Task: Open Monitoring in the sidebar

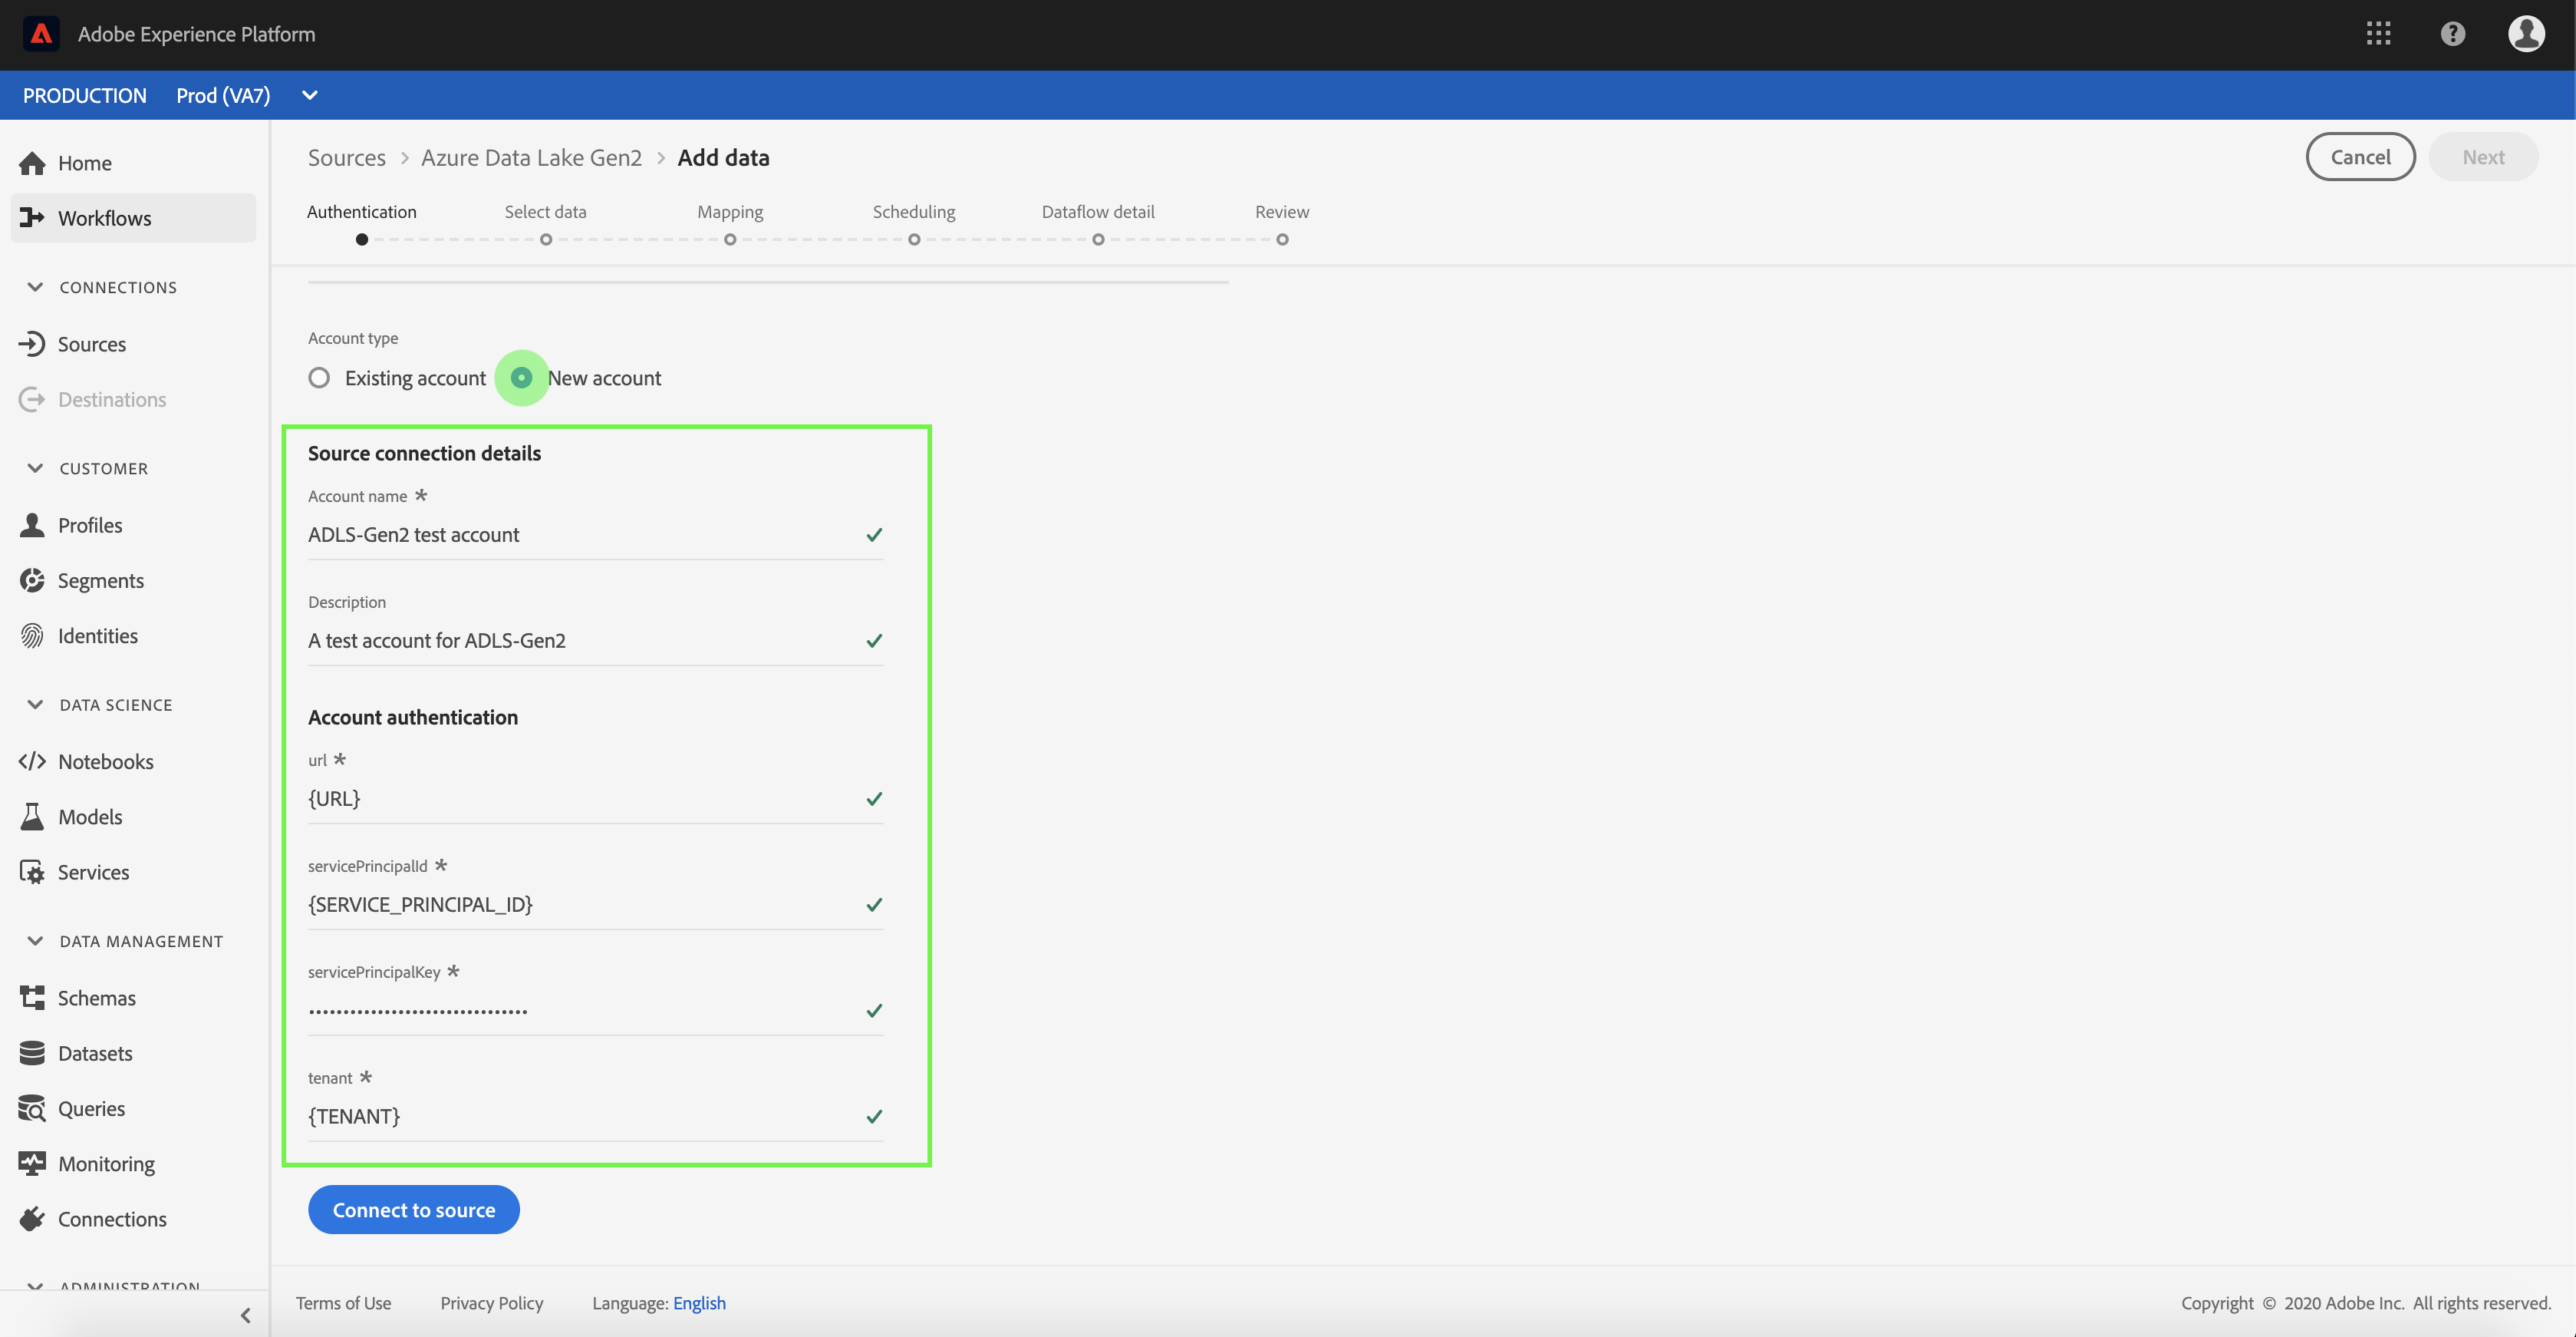Action: tap(106, 1164)
